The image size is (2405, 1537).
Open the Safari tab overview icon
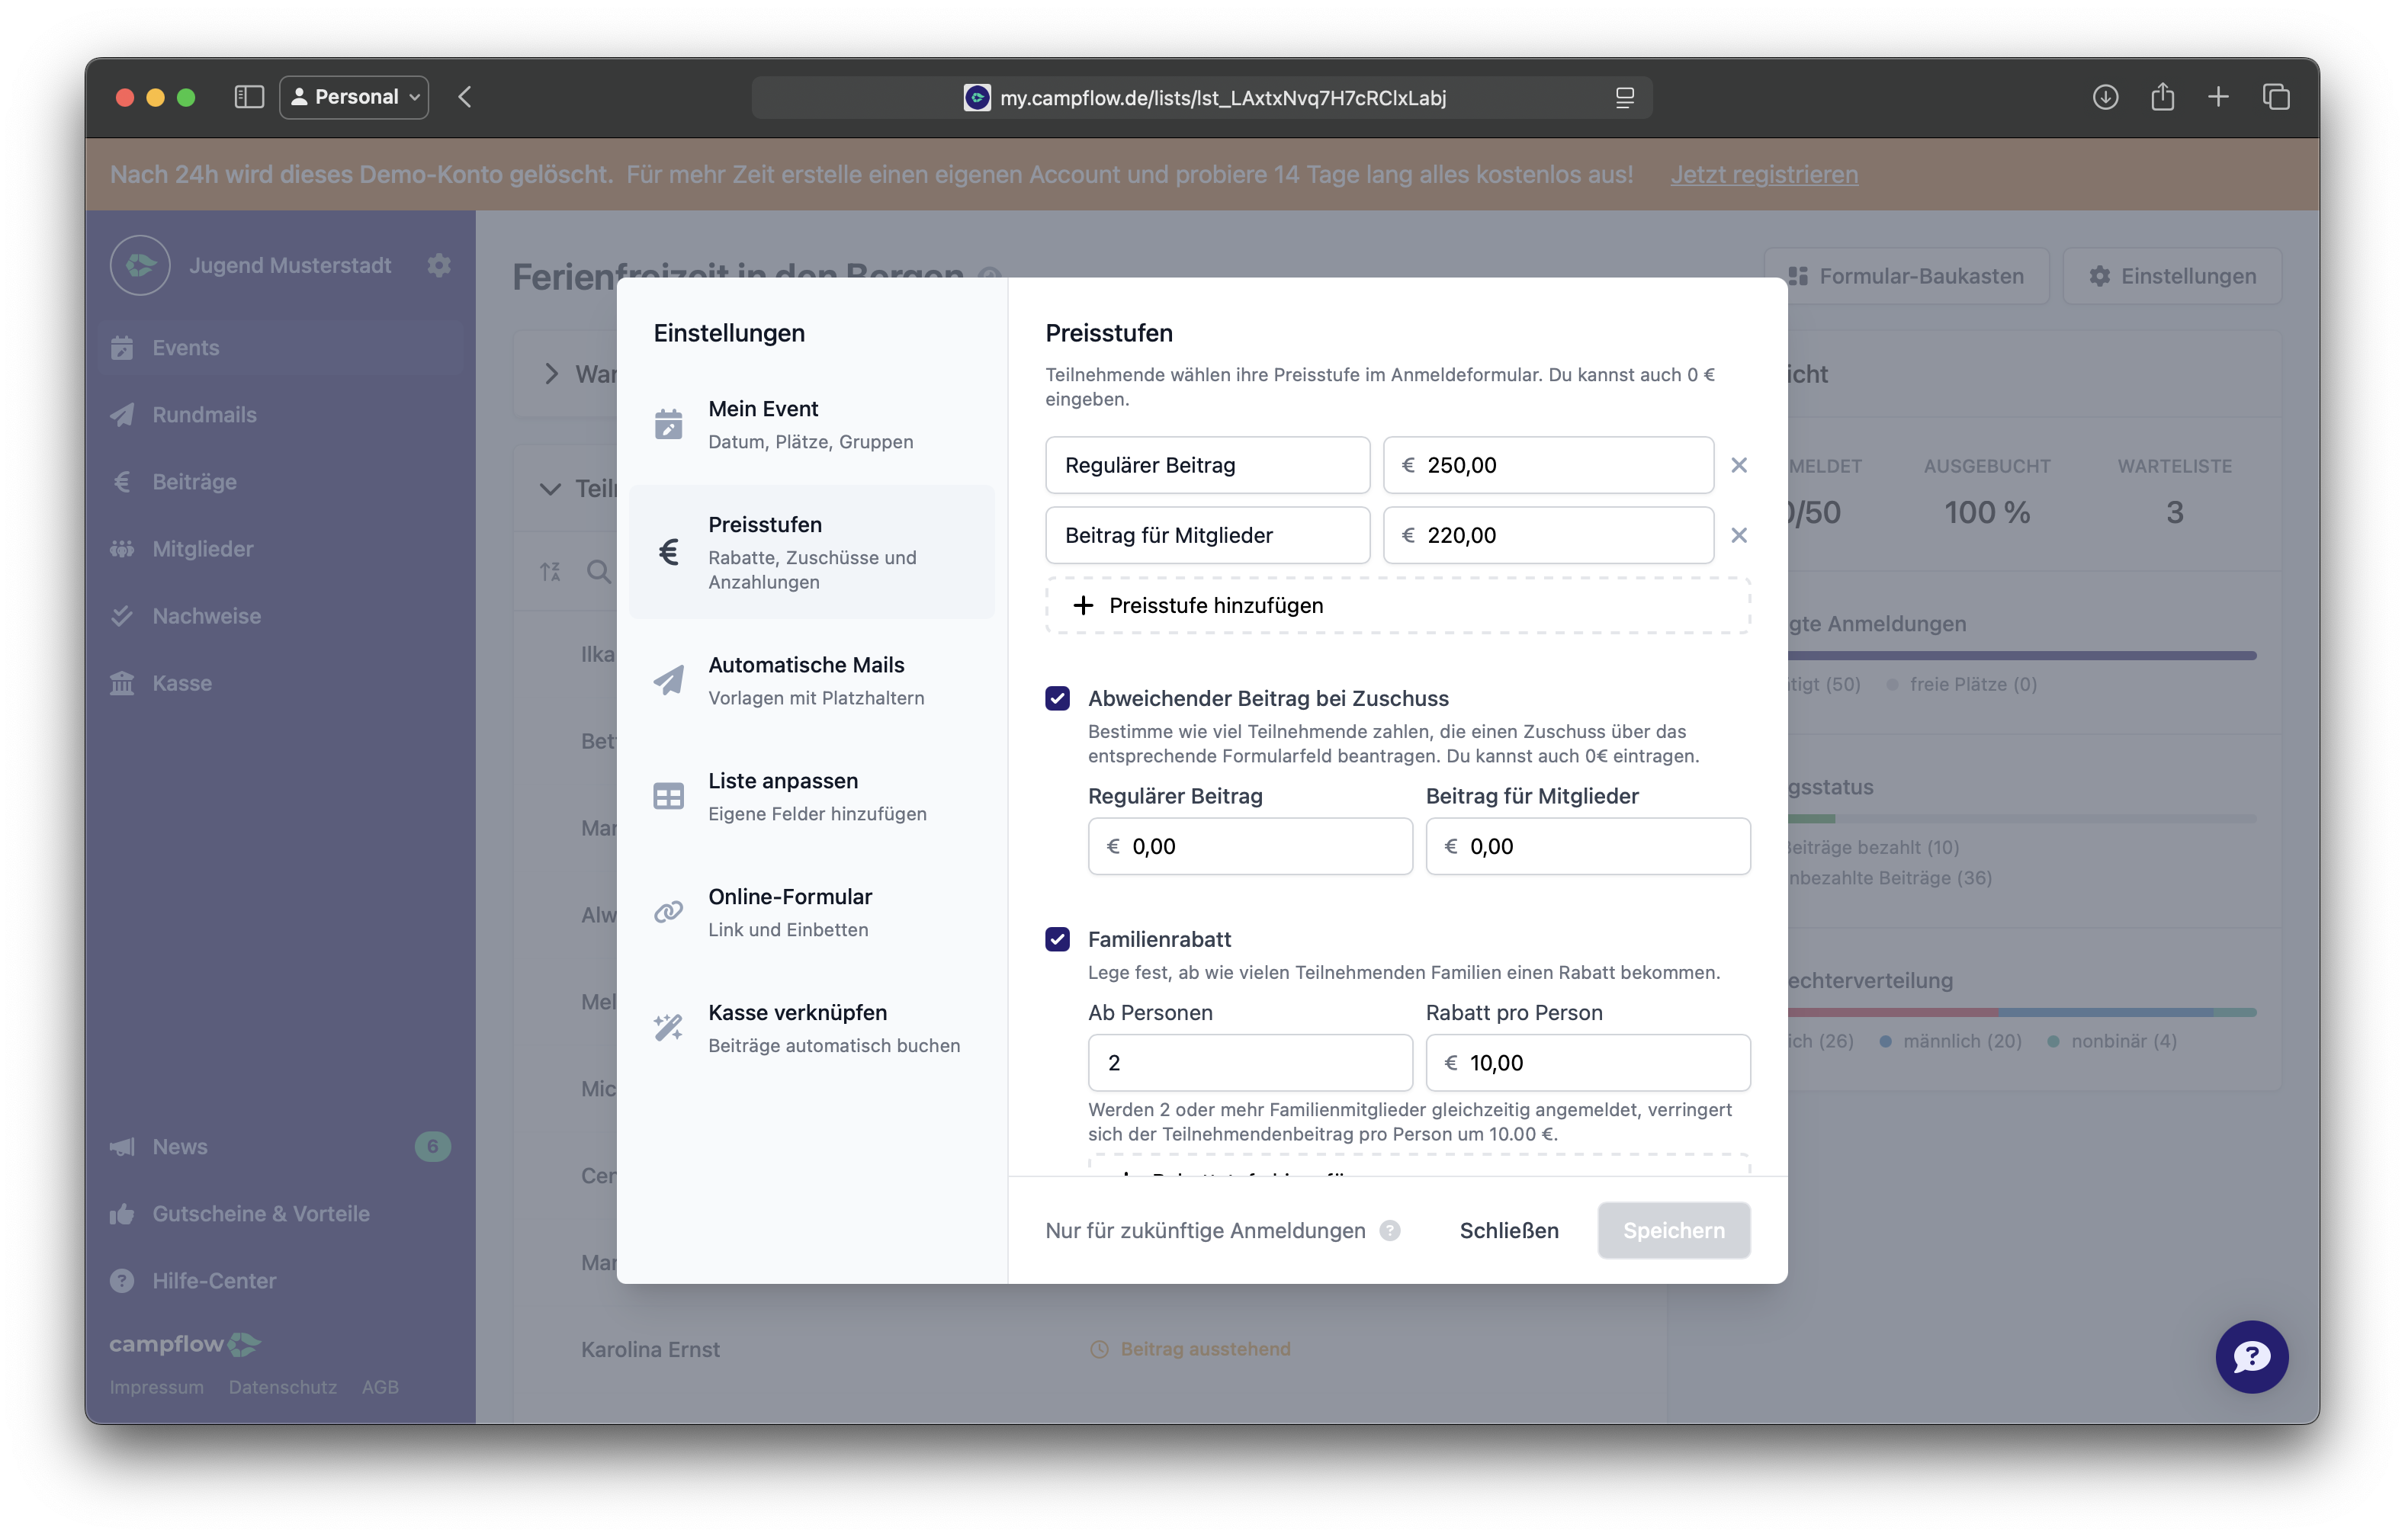pyautogui.click(x=2276, y=97)
